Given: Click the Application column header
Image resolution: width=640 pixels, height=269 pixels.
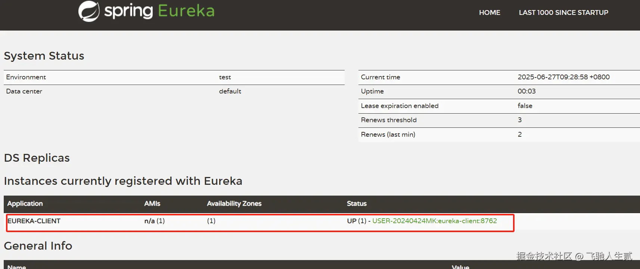Looking at the screenshot, I should click(25, 203).
